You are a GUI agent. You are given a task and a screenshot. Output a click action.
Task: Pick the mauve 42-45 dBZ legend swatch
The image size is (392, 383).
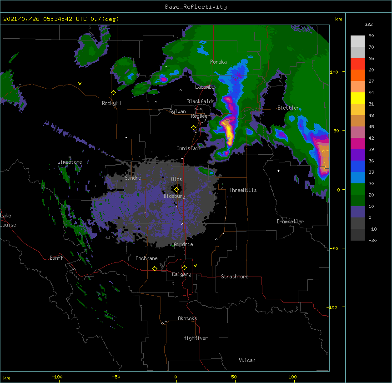(x=357, y=132)
